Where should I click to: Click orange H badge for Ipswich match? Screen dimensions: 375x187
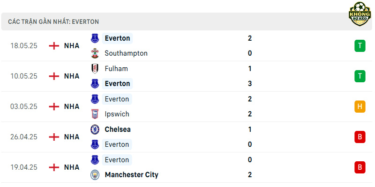(x=360, y=107)
